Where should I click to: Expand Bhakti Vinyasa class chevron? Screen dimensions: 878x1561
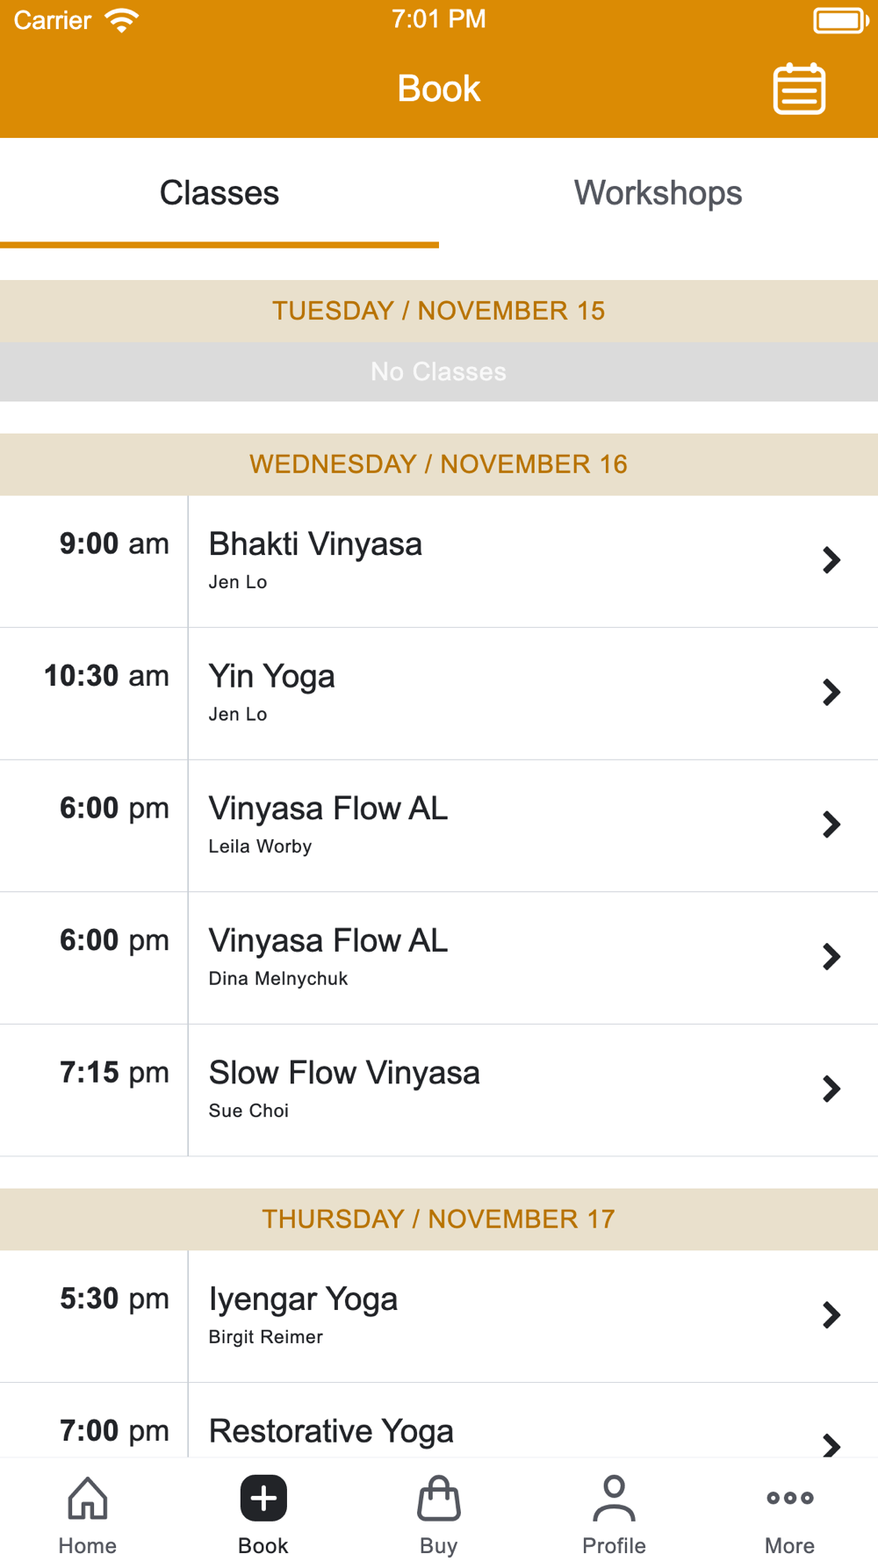[x=831, y=560]
